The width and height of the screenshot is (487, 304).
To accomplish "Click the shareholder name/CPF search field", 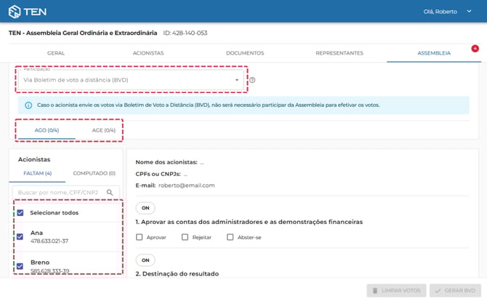I will 60,193.
